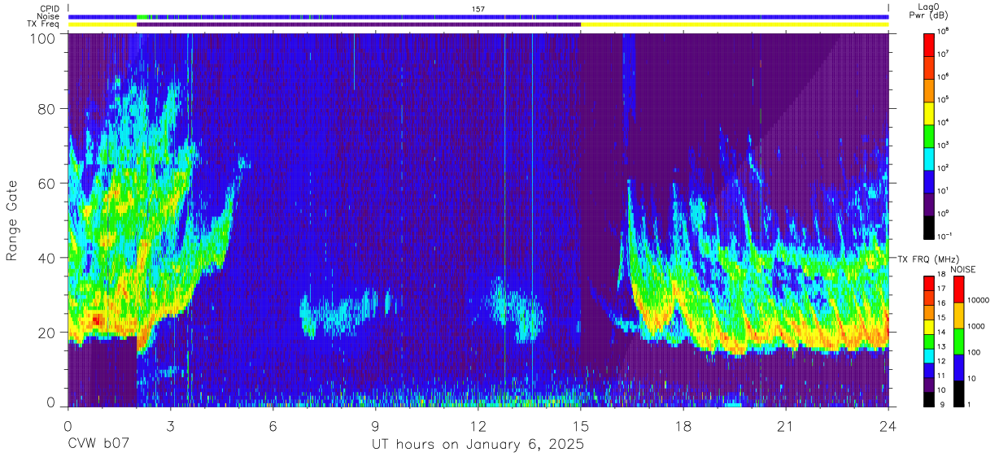The image size is (999, 461).
Task: Click the cyan 12–13 MHz TX FRQ swatch
Action: point(929,354)
